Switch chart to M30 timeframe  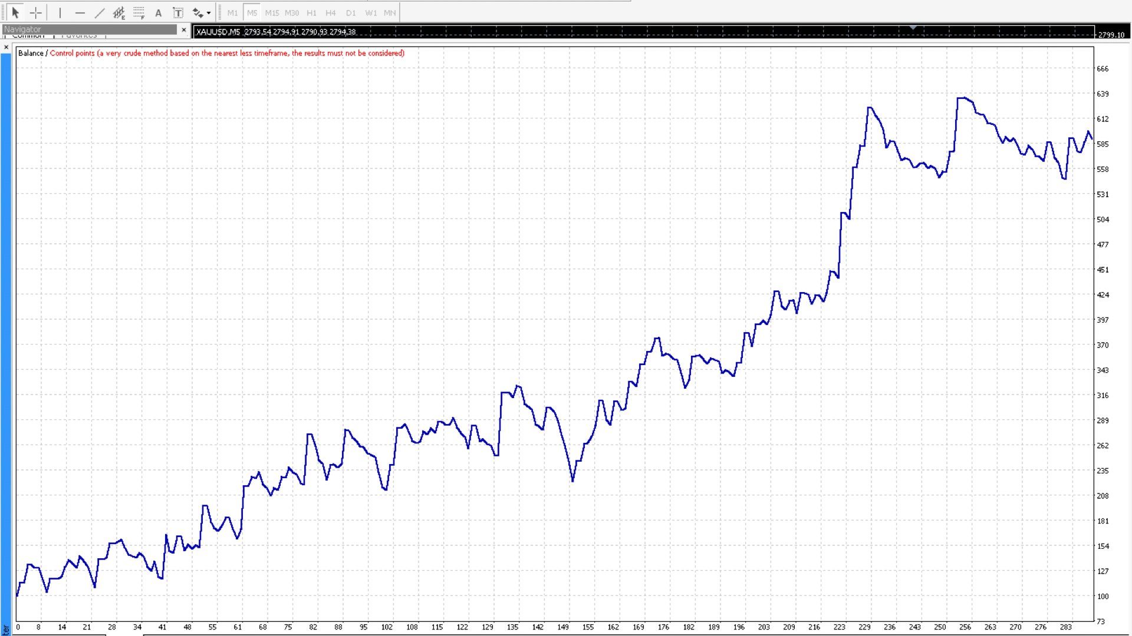point(292,12)
